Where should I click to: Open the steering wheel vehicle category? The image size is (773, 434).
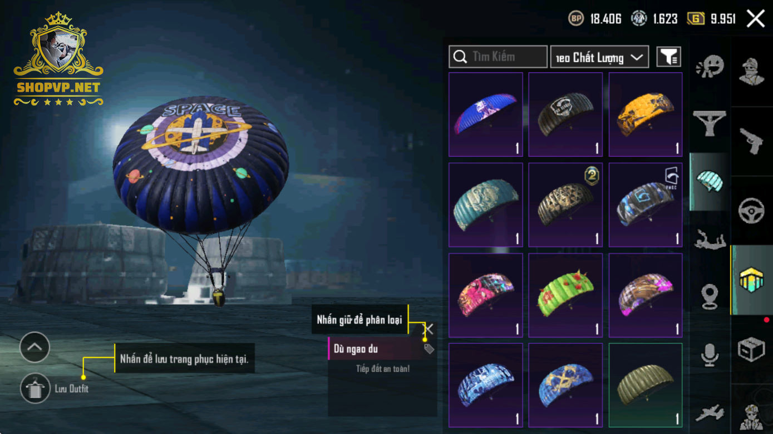[751, 211]
